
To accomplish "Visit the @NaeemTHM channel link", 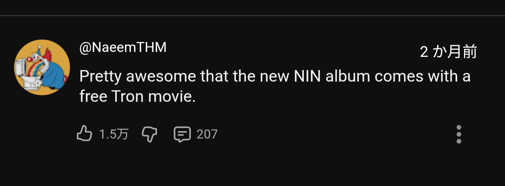I will pyautogui.click(x=123, y=48).
